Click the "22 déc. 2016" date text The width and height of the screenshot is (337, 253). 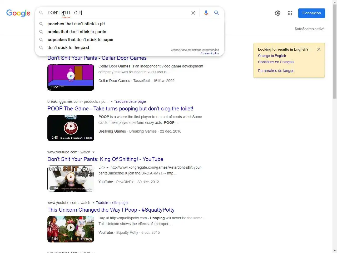pyautogui.click(x=171, y=131)
